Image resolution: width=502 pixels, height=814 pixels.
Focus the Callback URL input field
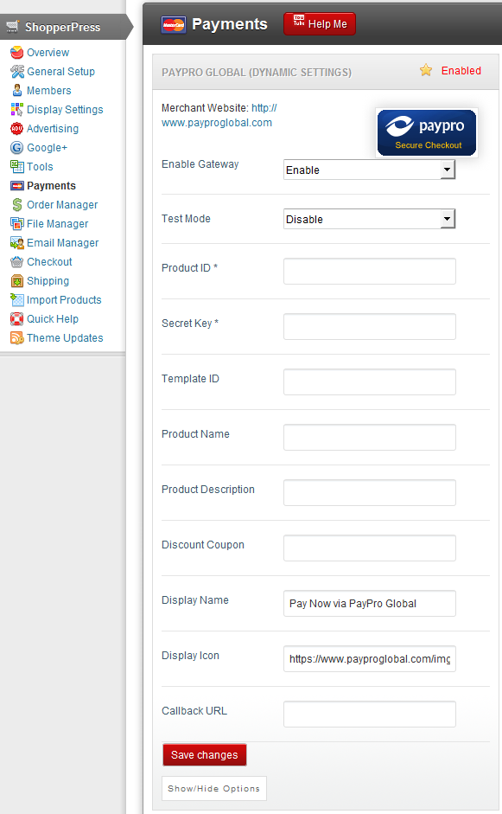(369, 715)
